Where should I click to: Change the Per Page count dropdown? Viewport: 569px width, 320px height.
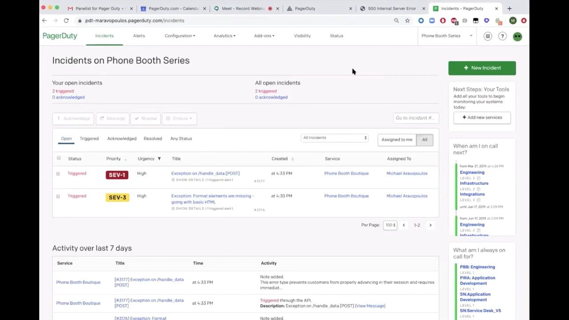pyautogui.click(x=390, y=225)
